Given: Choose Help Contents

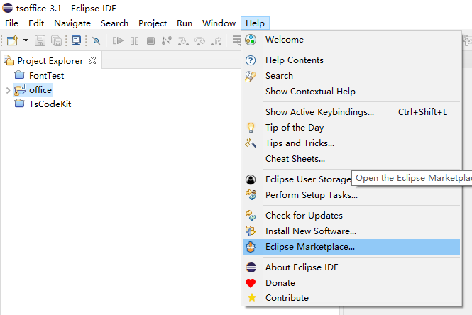Looking at the screenshot, I should (351, 60).
